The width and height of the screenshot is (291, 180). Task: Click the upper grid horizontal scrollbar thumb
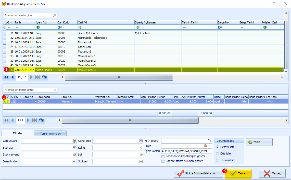click(119, 77)
